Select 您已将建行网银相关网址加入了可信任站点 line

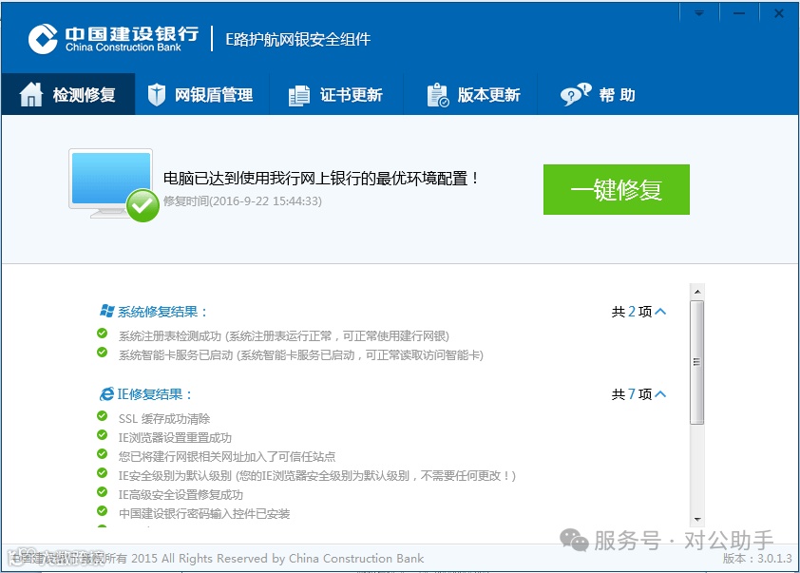tap(227, 457)
